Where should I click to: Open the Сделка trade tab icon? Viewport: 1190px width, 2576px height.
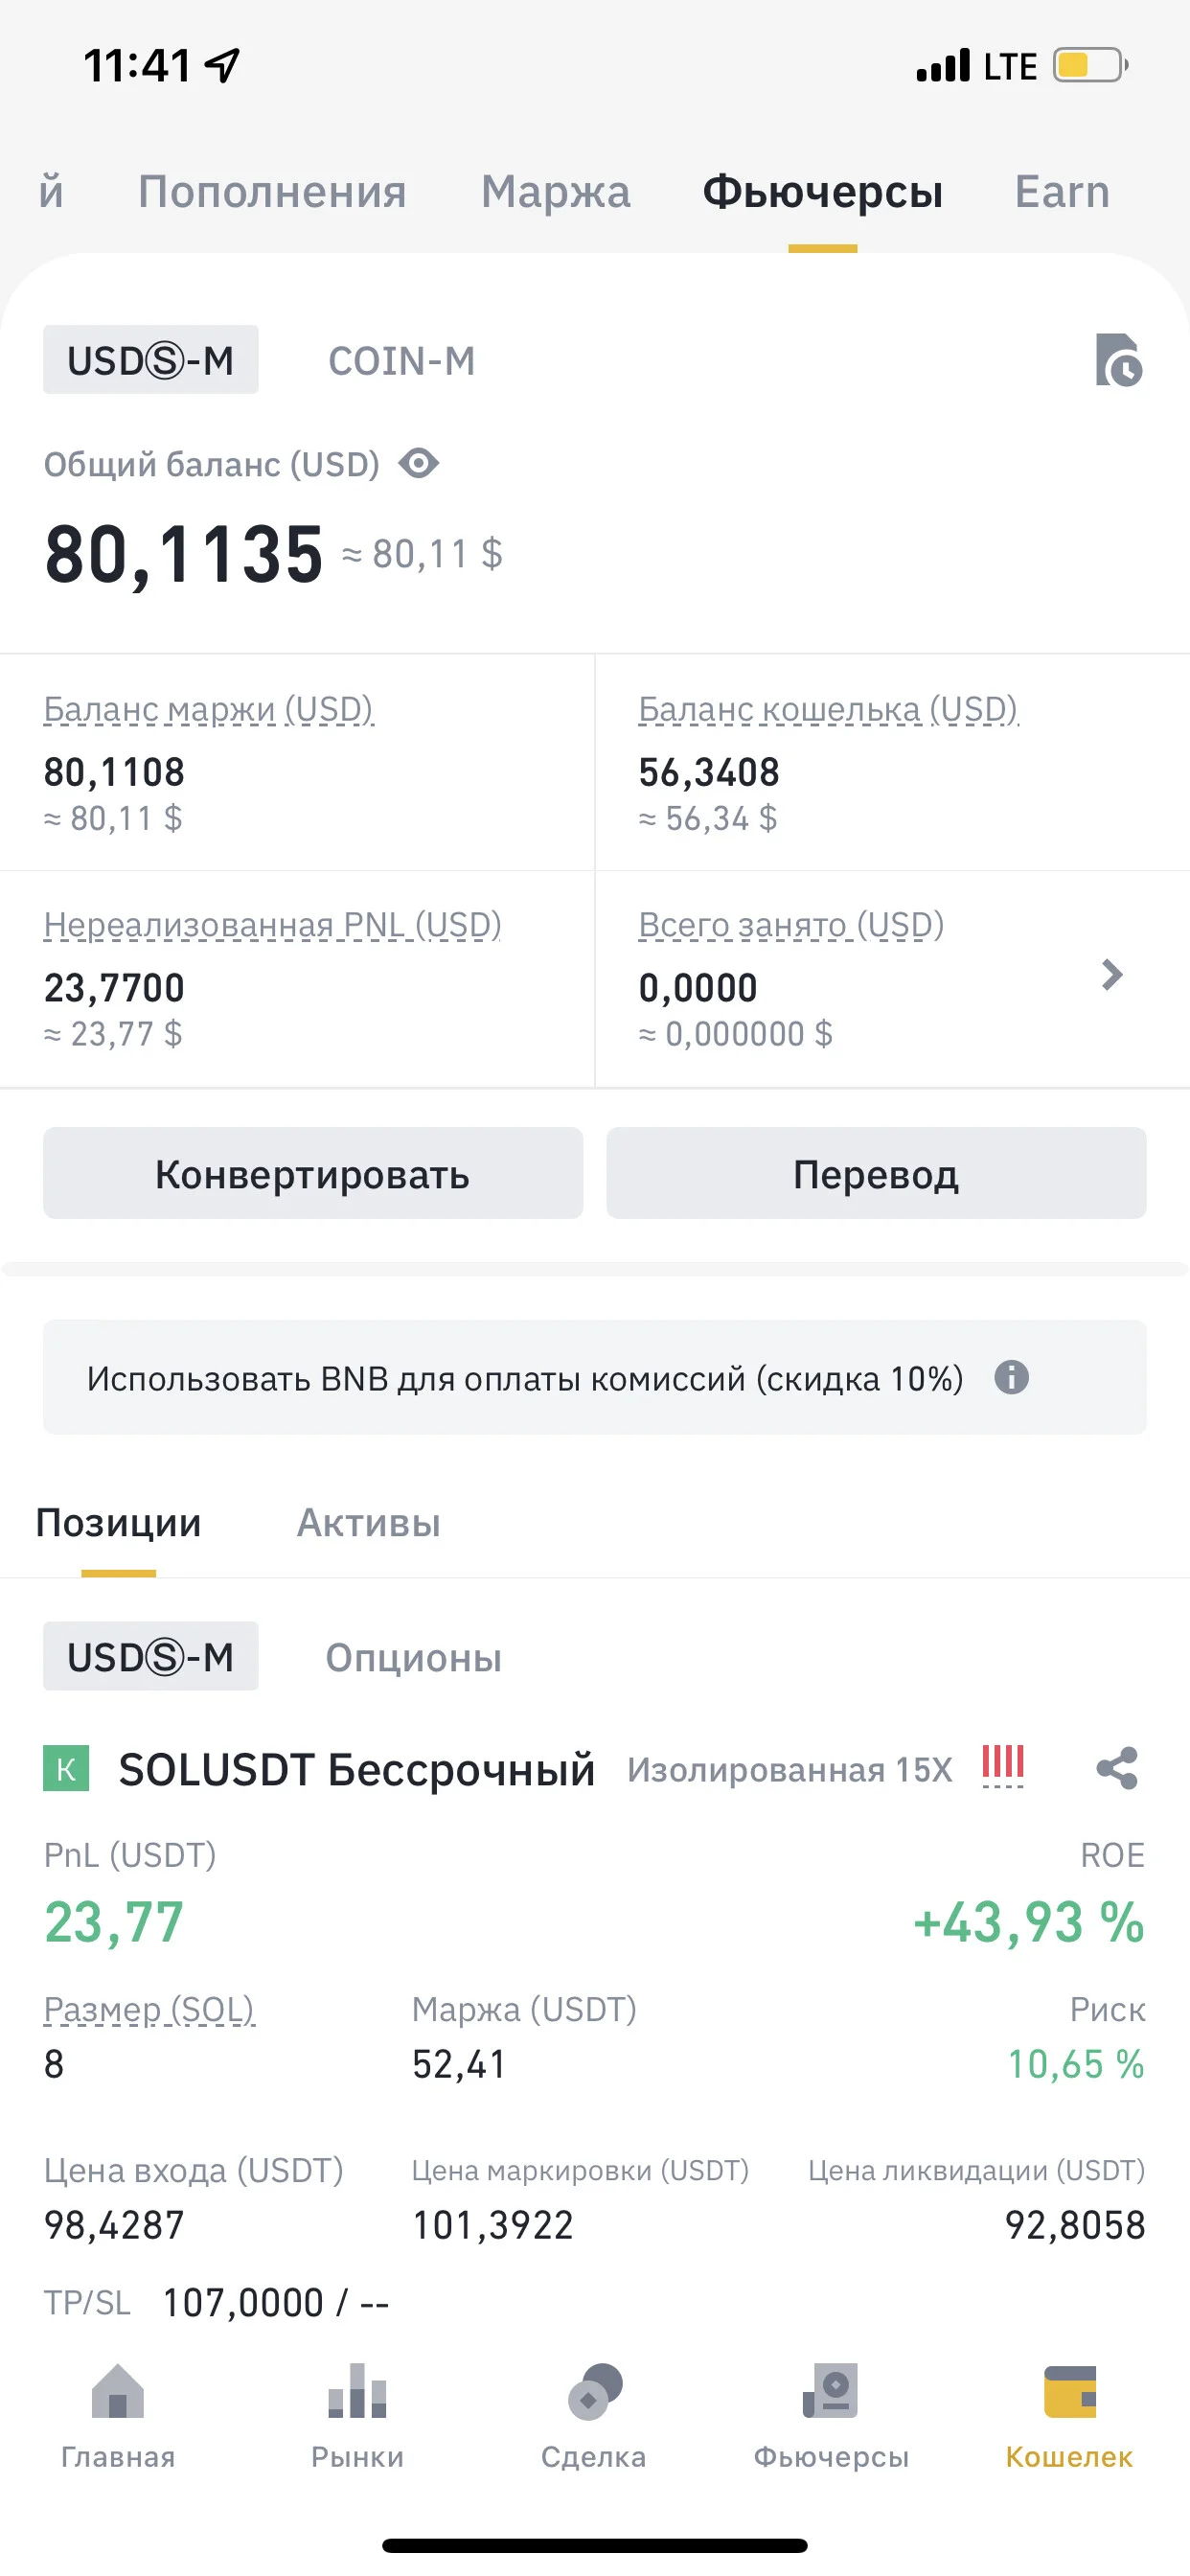(594, 2391)
